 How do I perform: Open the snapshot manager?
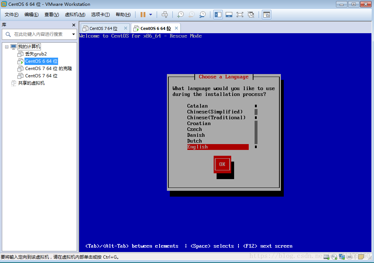point(202,15)
